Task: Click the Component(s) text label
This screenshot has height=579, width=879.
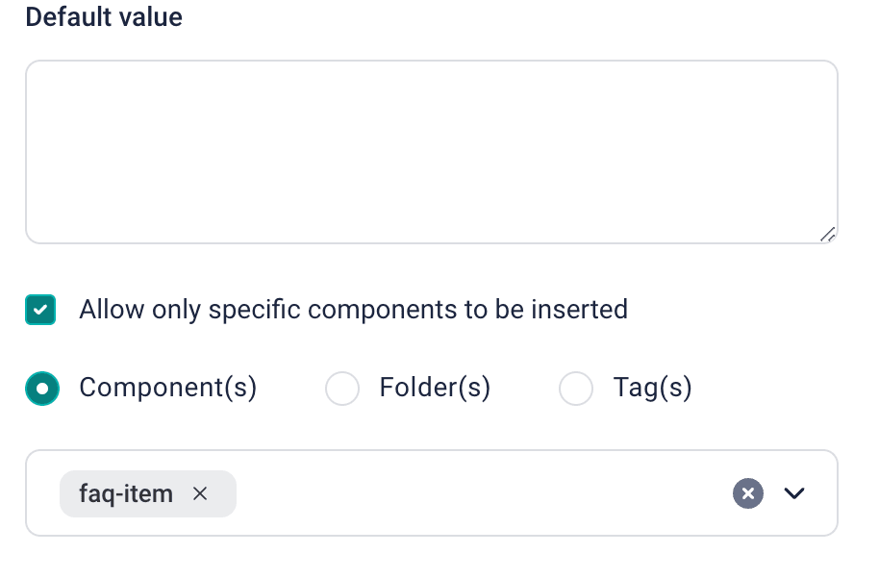Action: pos(167,388)
